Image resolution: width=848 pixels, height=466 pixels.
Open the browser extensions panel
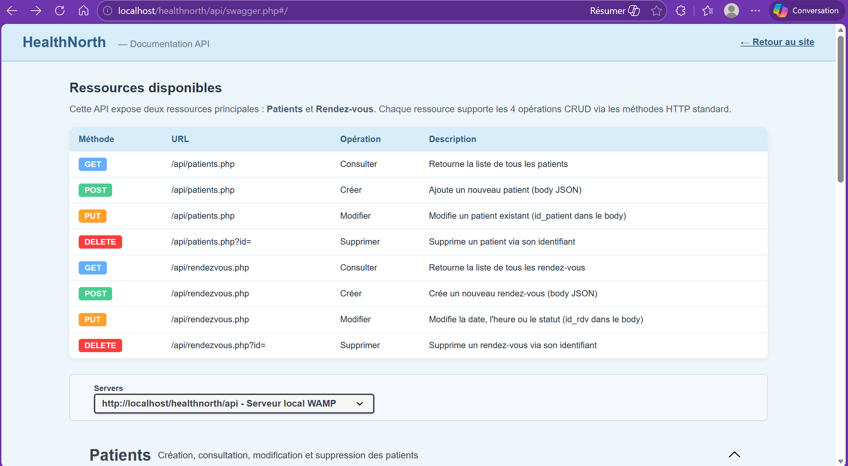pos(680,11)
